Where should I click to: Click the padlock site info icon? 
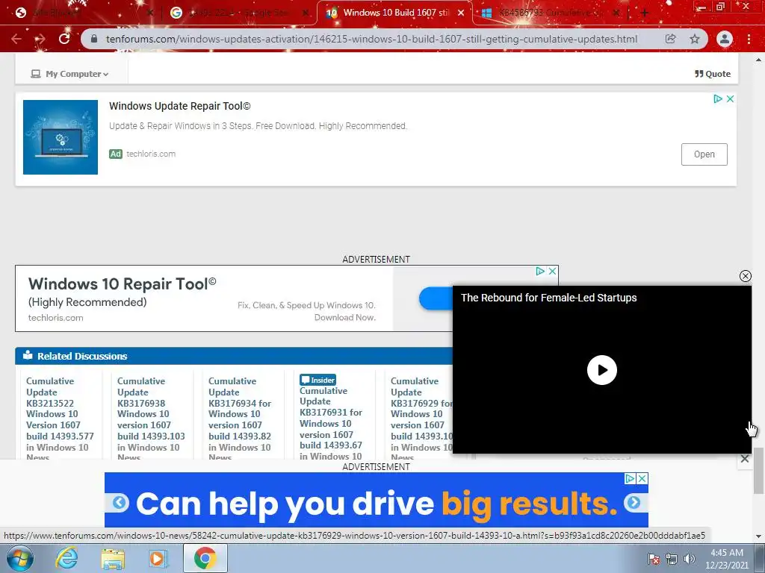point(94,39)
